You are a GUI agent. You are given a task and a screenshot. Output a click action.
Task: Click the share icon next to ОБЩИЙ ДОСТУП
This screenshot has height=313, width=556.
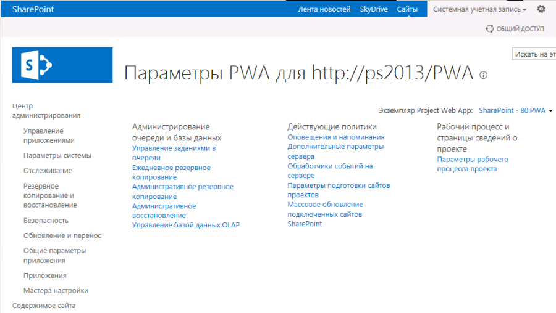489,28
